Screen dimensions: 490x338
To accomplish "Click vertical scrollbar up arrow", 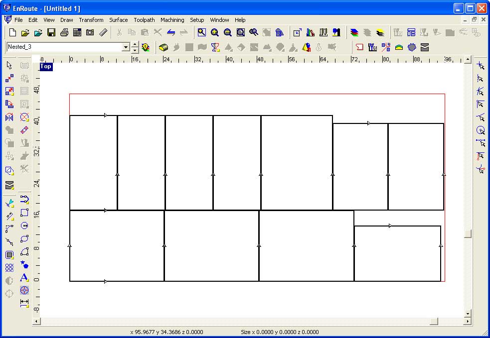I will 468,59.
